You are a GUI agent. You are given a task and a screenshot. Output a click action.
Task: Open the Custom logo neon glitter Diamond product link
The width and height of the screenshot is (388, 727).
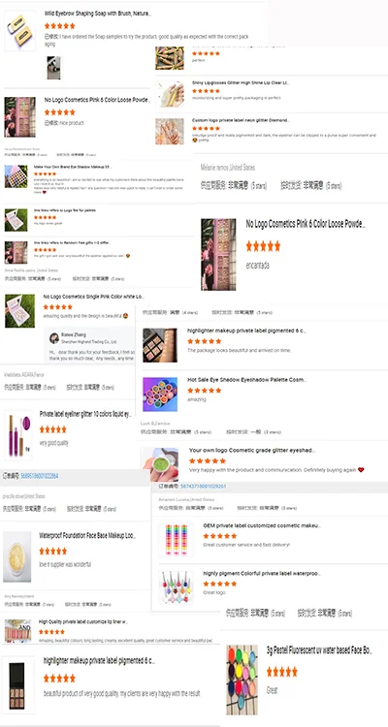click(241, 120)
